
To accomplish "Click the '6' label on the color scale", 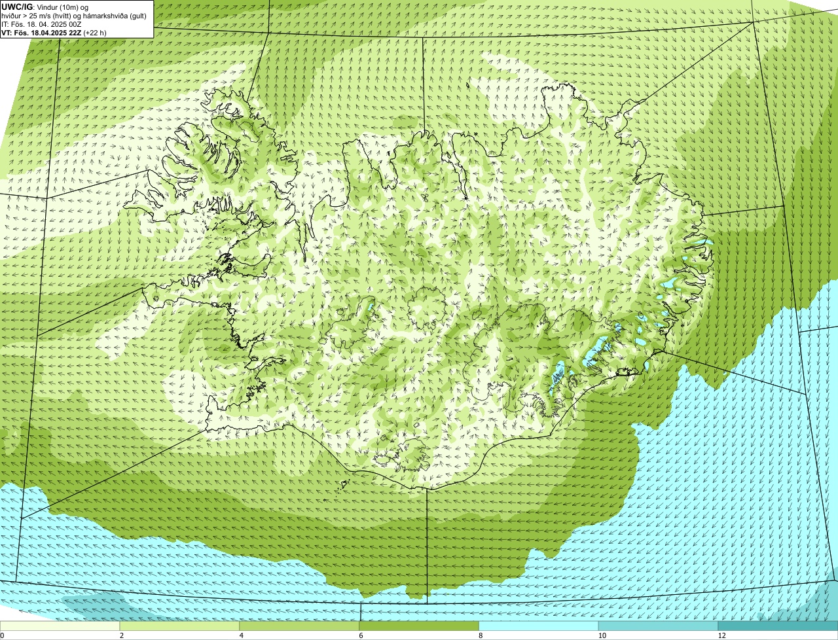I will 361,635.
